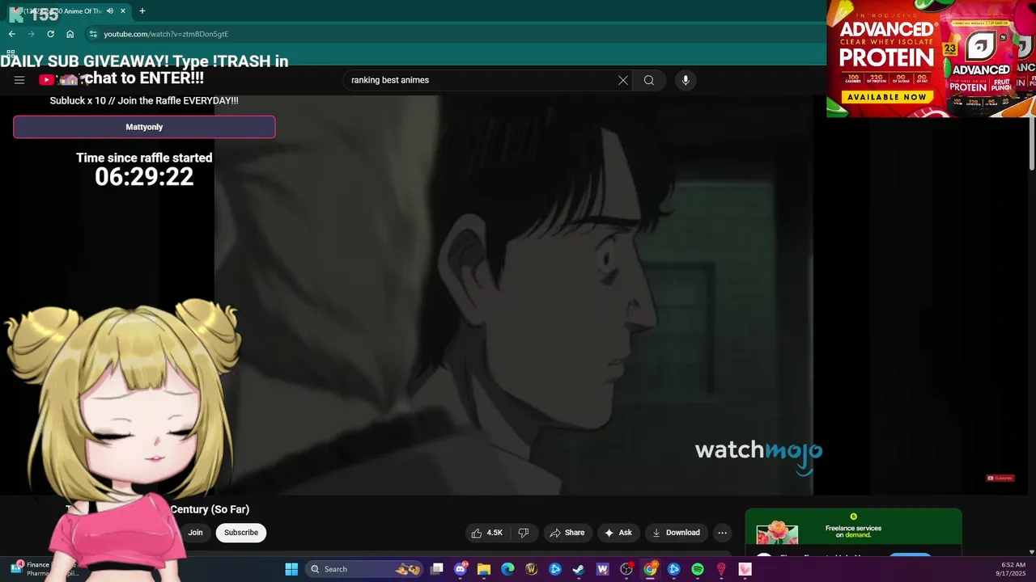Open the YouTube hamburger guide menu
This screenshot has height=582, width=1036.
pyautogui.click(x=19, y=80)
